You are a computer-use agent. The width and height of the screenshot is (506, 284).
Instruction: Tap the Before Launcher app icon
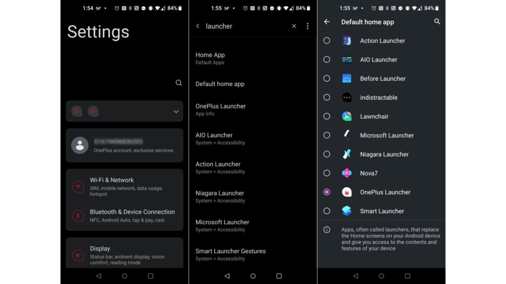click(x=346, y=78)
